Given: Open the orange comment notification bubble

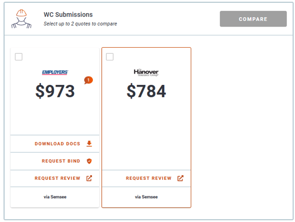Looking at the screenshot, I should click(x=88, y=80).
